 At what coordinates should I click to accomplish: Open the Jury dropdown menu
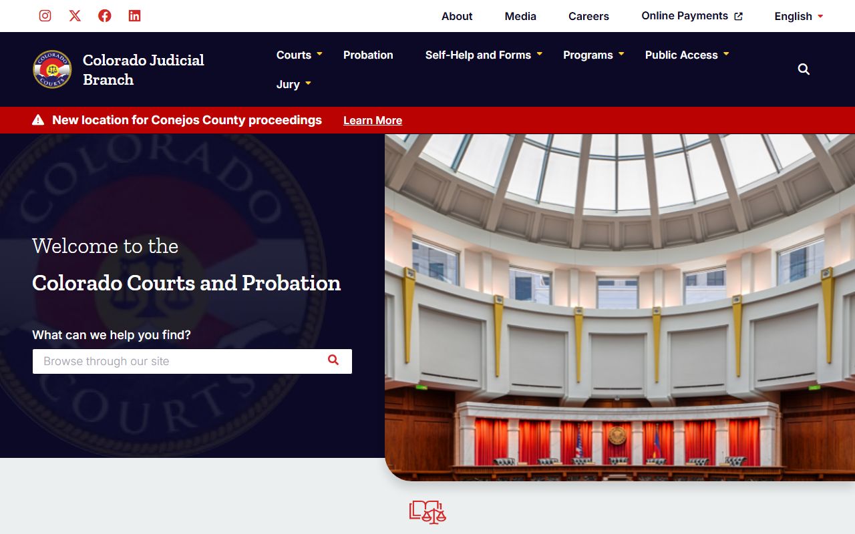point(294,84)
